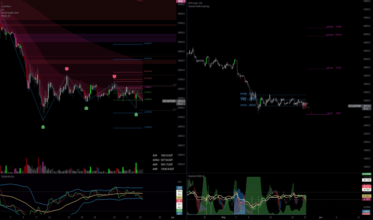The height and width of the screenshot is (220, 373).
Task: Click the ADR 1692.5USDT table row
Action: [163, 156]
